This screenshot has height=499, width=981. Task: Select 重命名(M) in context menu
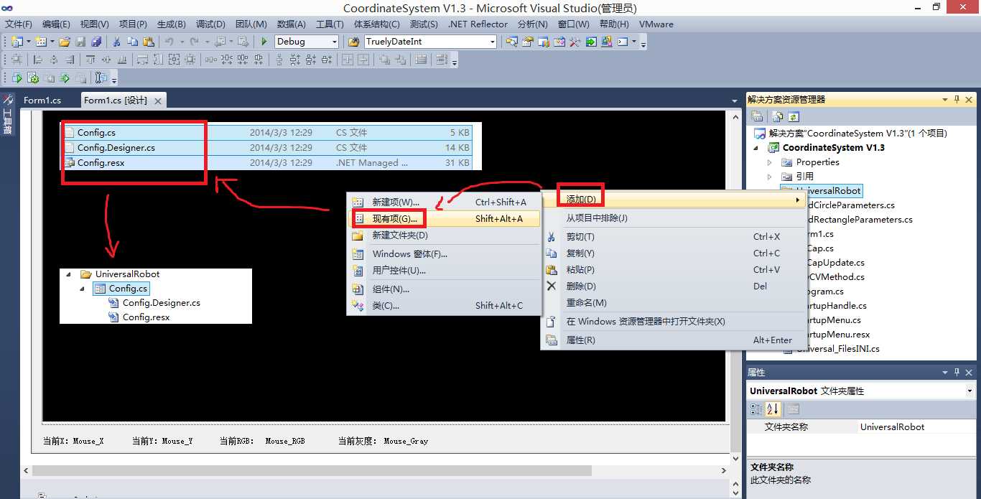[672, 303]
